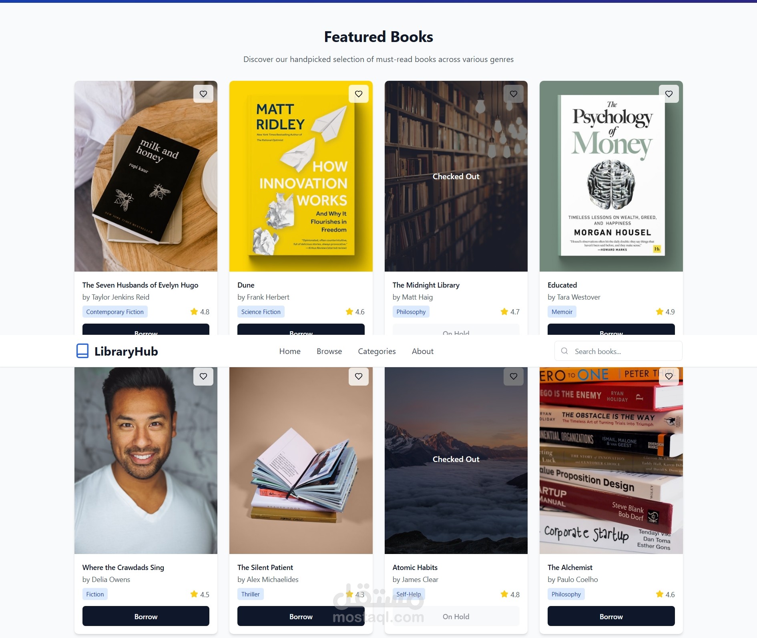Click heart icon on The Silent Patient
Screen dimensions: 757x638
pos(359,376)
